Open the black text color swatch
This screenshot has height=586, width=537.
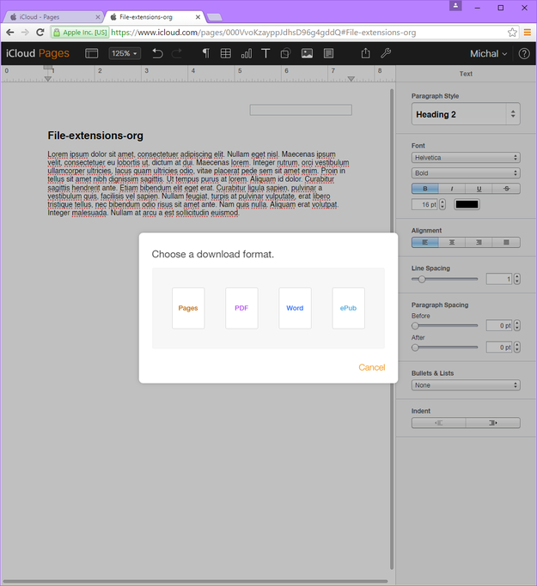click(467, 204)
